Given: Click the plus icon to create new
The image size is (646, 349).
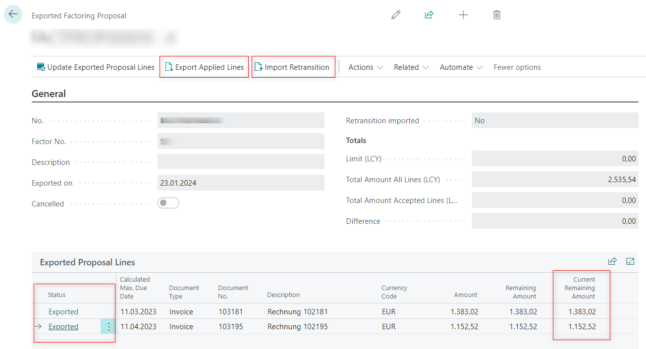Looking at the screenshot, I should (x=463, y=15).
